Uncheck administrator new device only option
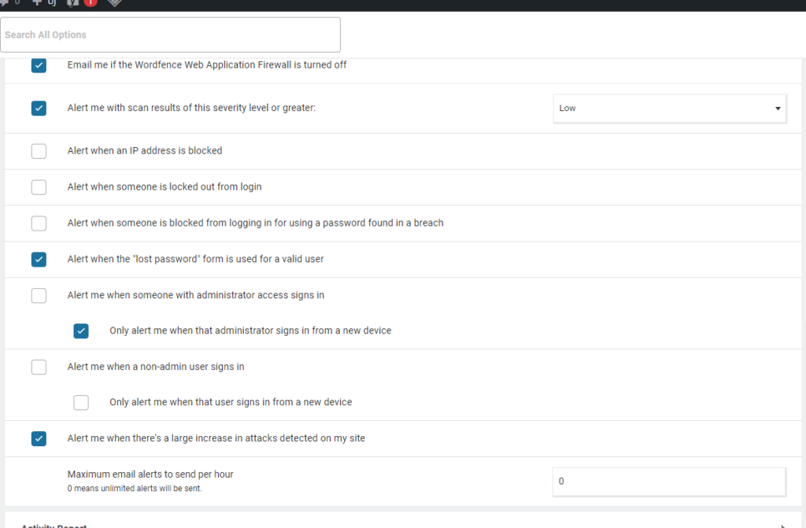 pos(81,331)
